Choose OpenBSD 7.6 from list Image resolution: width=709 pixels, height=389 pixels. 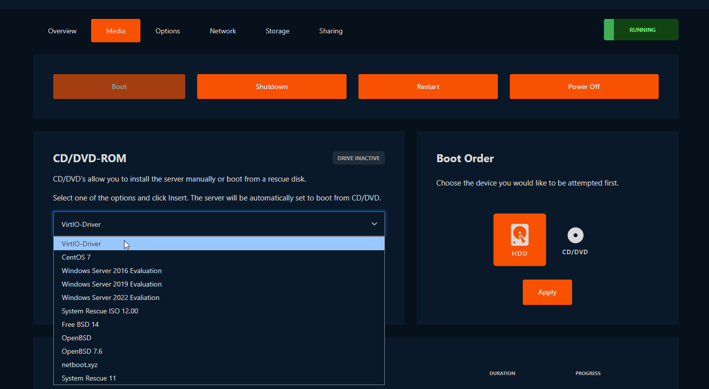click(x=82, y=351)
